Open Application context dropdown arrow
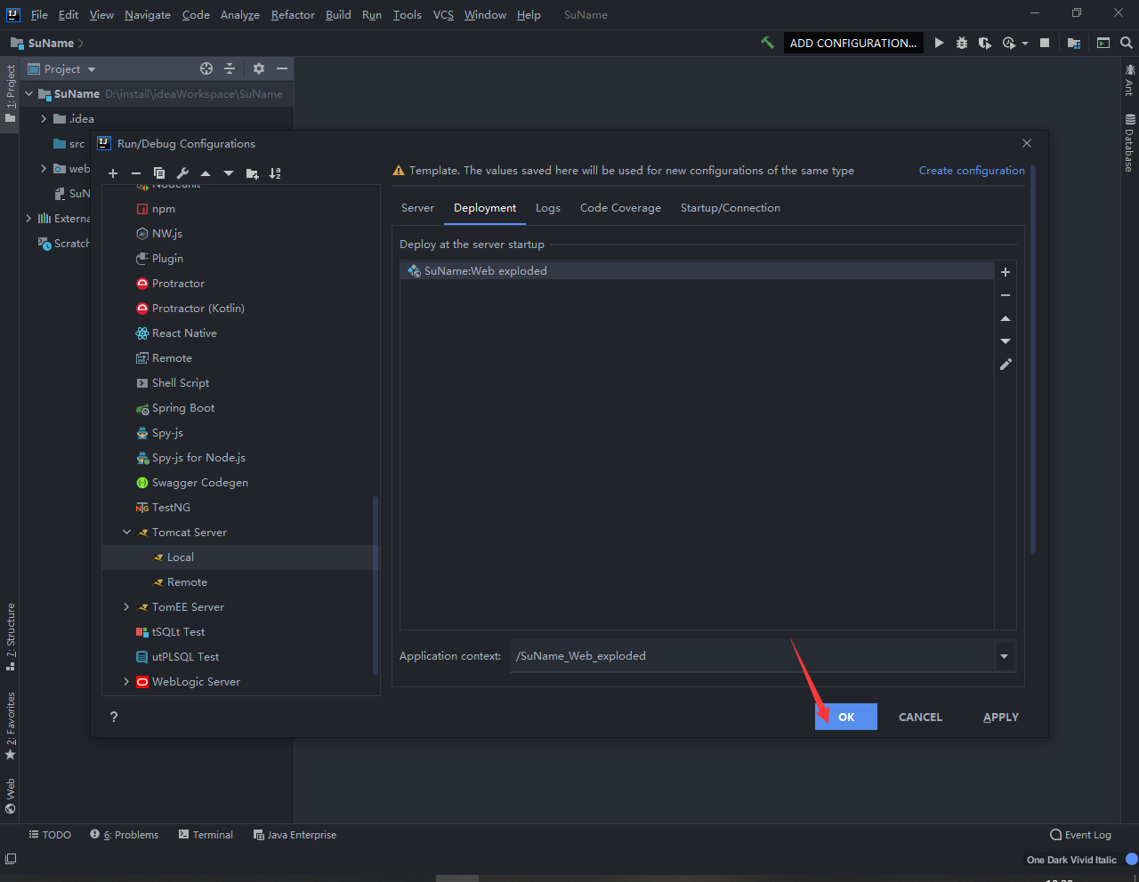Viewport: 1139px width, 882px height. click(x=1004, y=656)
